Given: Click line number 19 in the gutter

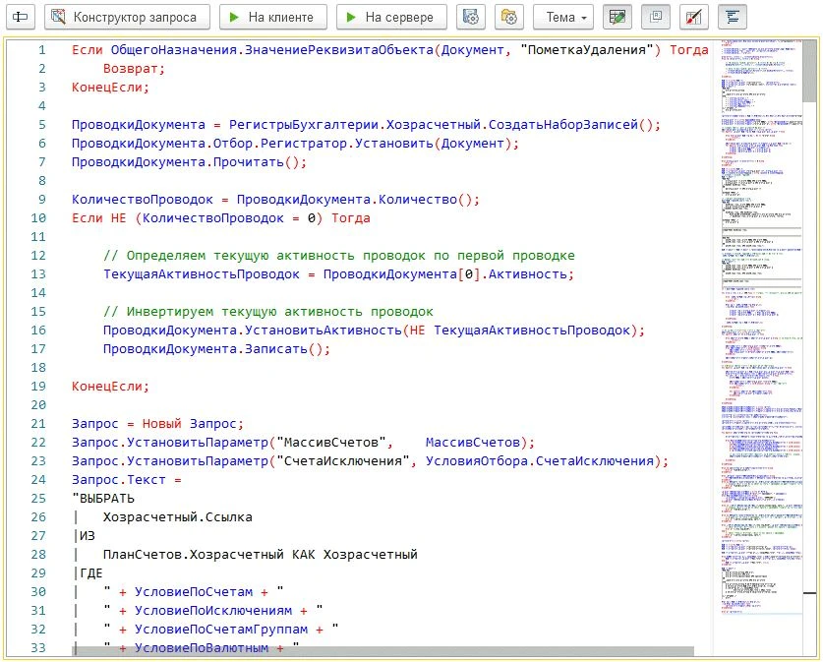Looking at the screenshot, I should pos(39,386).
